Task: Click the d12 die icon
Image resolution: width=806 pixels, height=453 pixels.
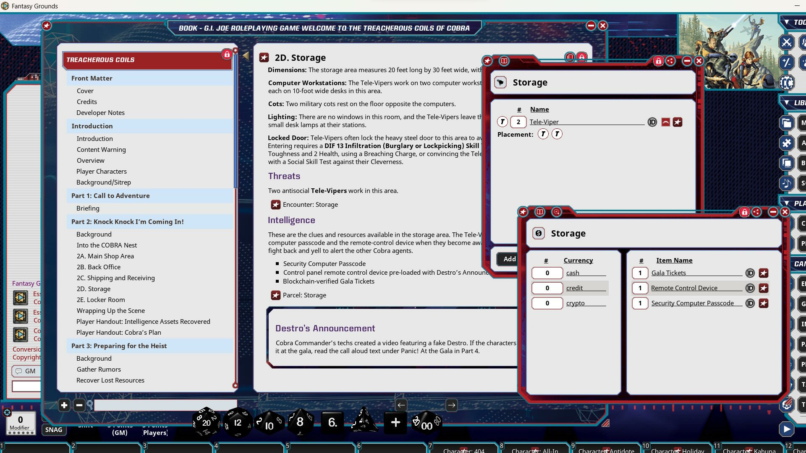Action: click(238, 422)
